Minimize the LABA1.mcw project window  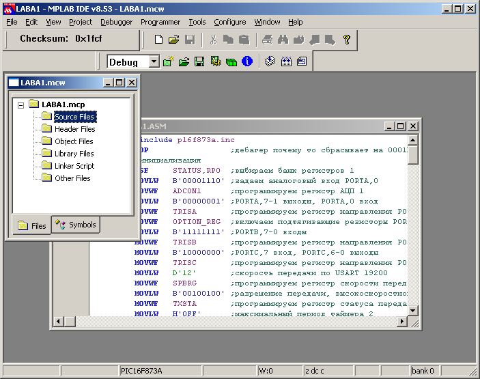point(108,83)
